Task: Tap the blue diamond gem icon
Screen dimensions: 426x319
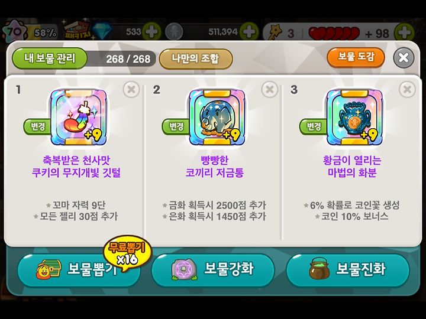Action: (x=102, y=31)
